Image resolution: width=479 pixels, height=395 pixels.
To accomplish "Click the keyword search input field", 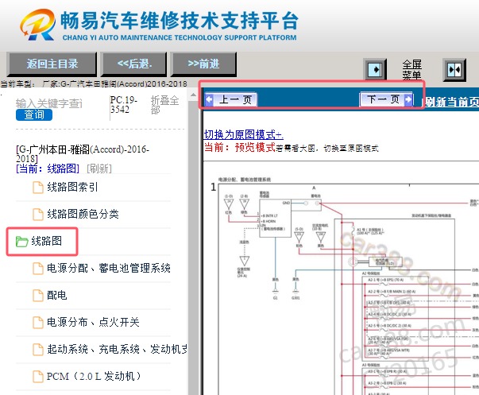I will [49, 103].
